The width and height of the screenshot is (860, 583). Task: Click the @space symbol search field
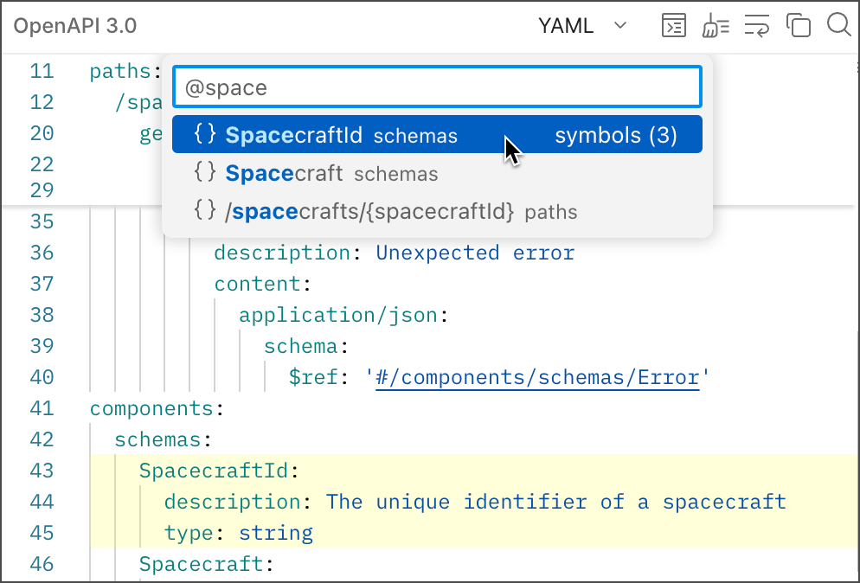(437, 87)
